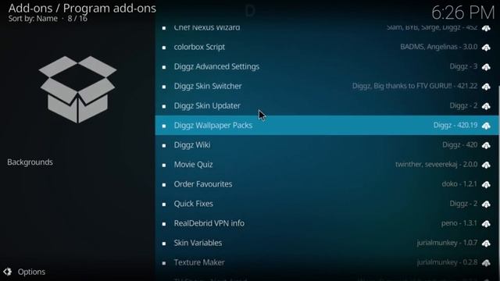Click the cloud icon for Diggz Skin Updater
This screenshot has width=500, height=281.
[x=486, y=106]
